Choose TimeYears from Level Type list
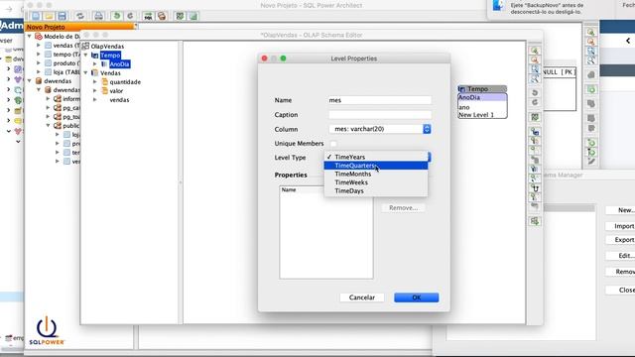Image resolution: width=635 pixels, height=357 pixels. click(376, 157)
